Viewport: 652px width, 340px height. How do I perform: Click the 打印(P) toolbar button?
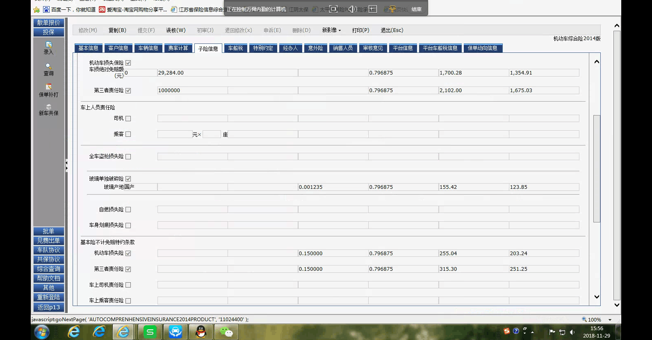tap(360, 30)
